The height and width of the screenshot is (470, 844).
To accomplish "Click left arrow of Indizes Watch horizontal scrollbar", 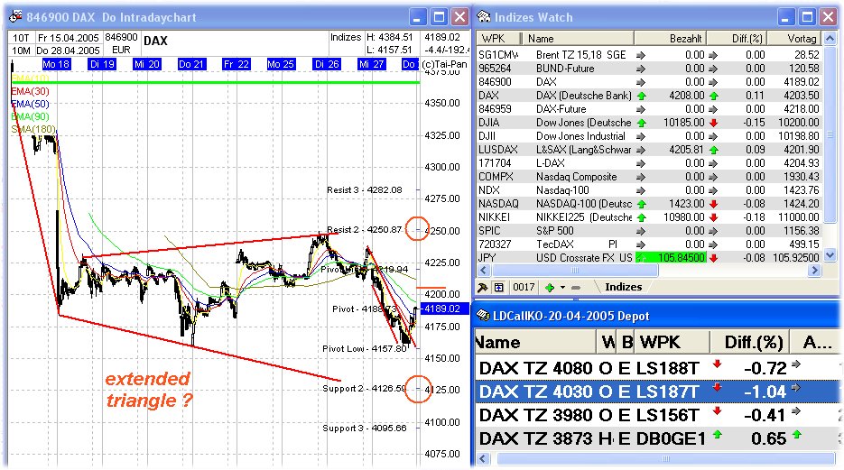I will pyautogui.click(x=483, y=271).
